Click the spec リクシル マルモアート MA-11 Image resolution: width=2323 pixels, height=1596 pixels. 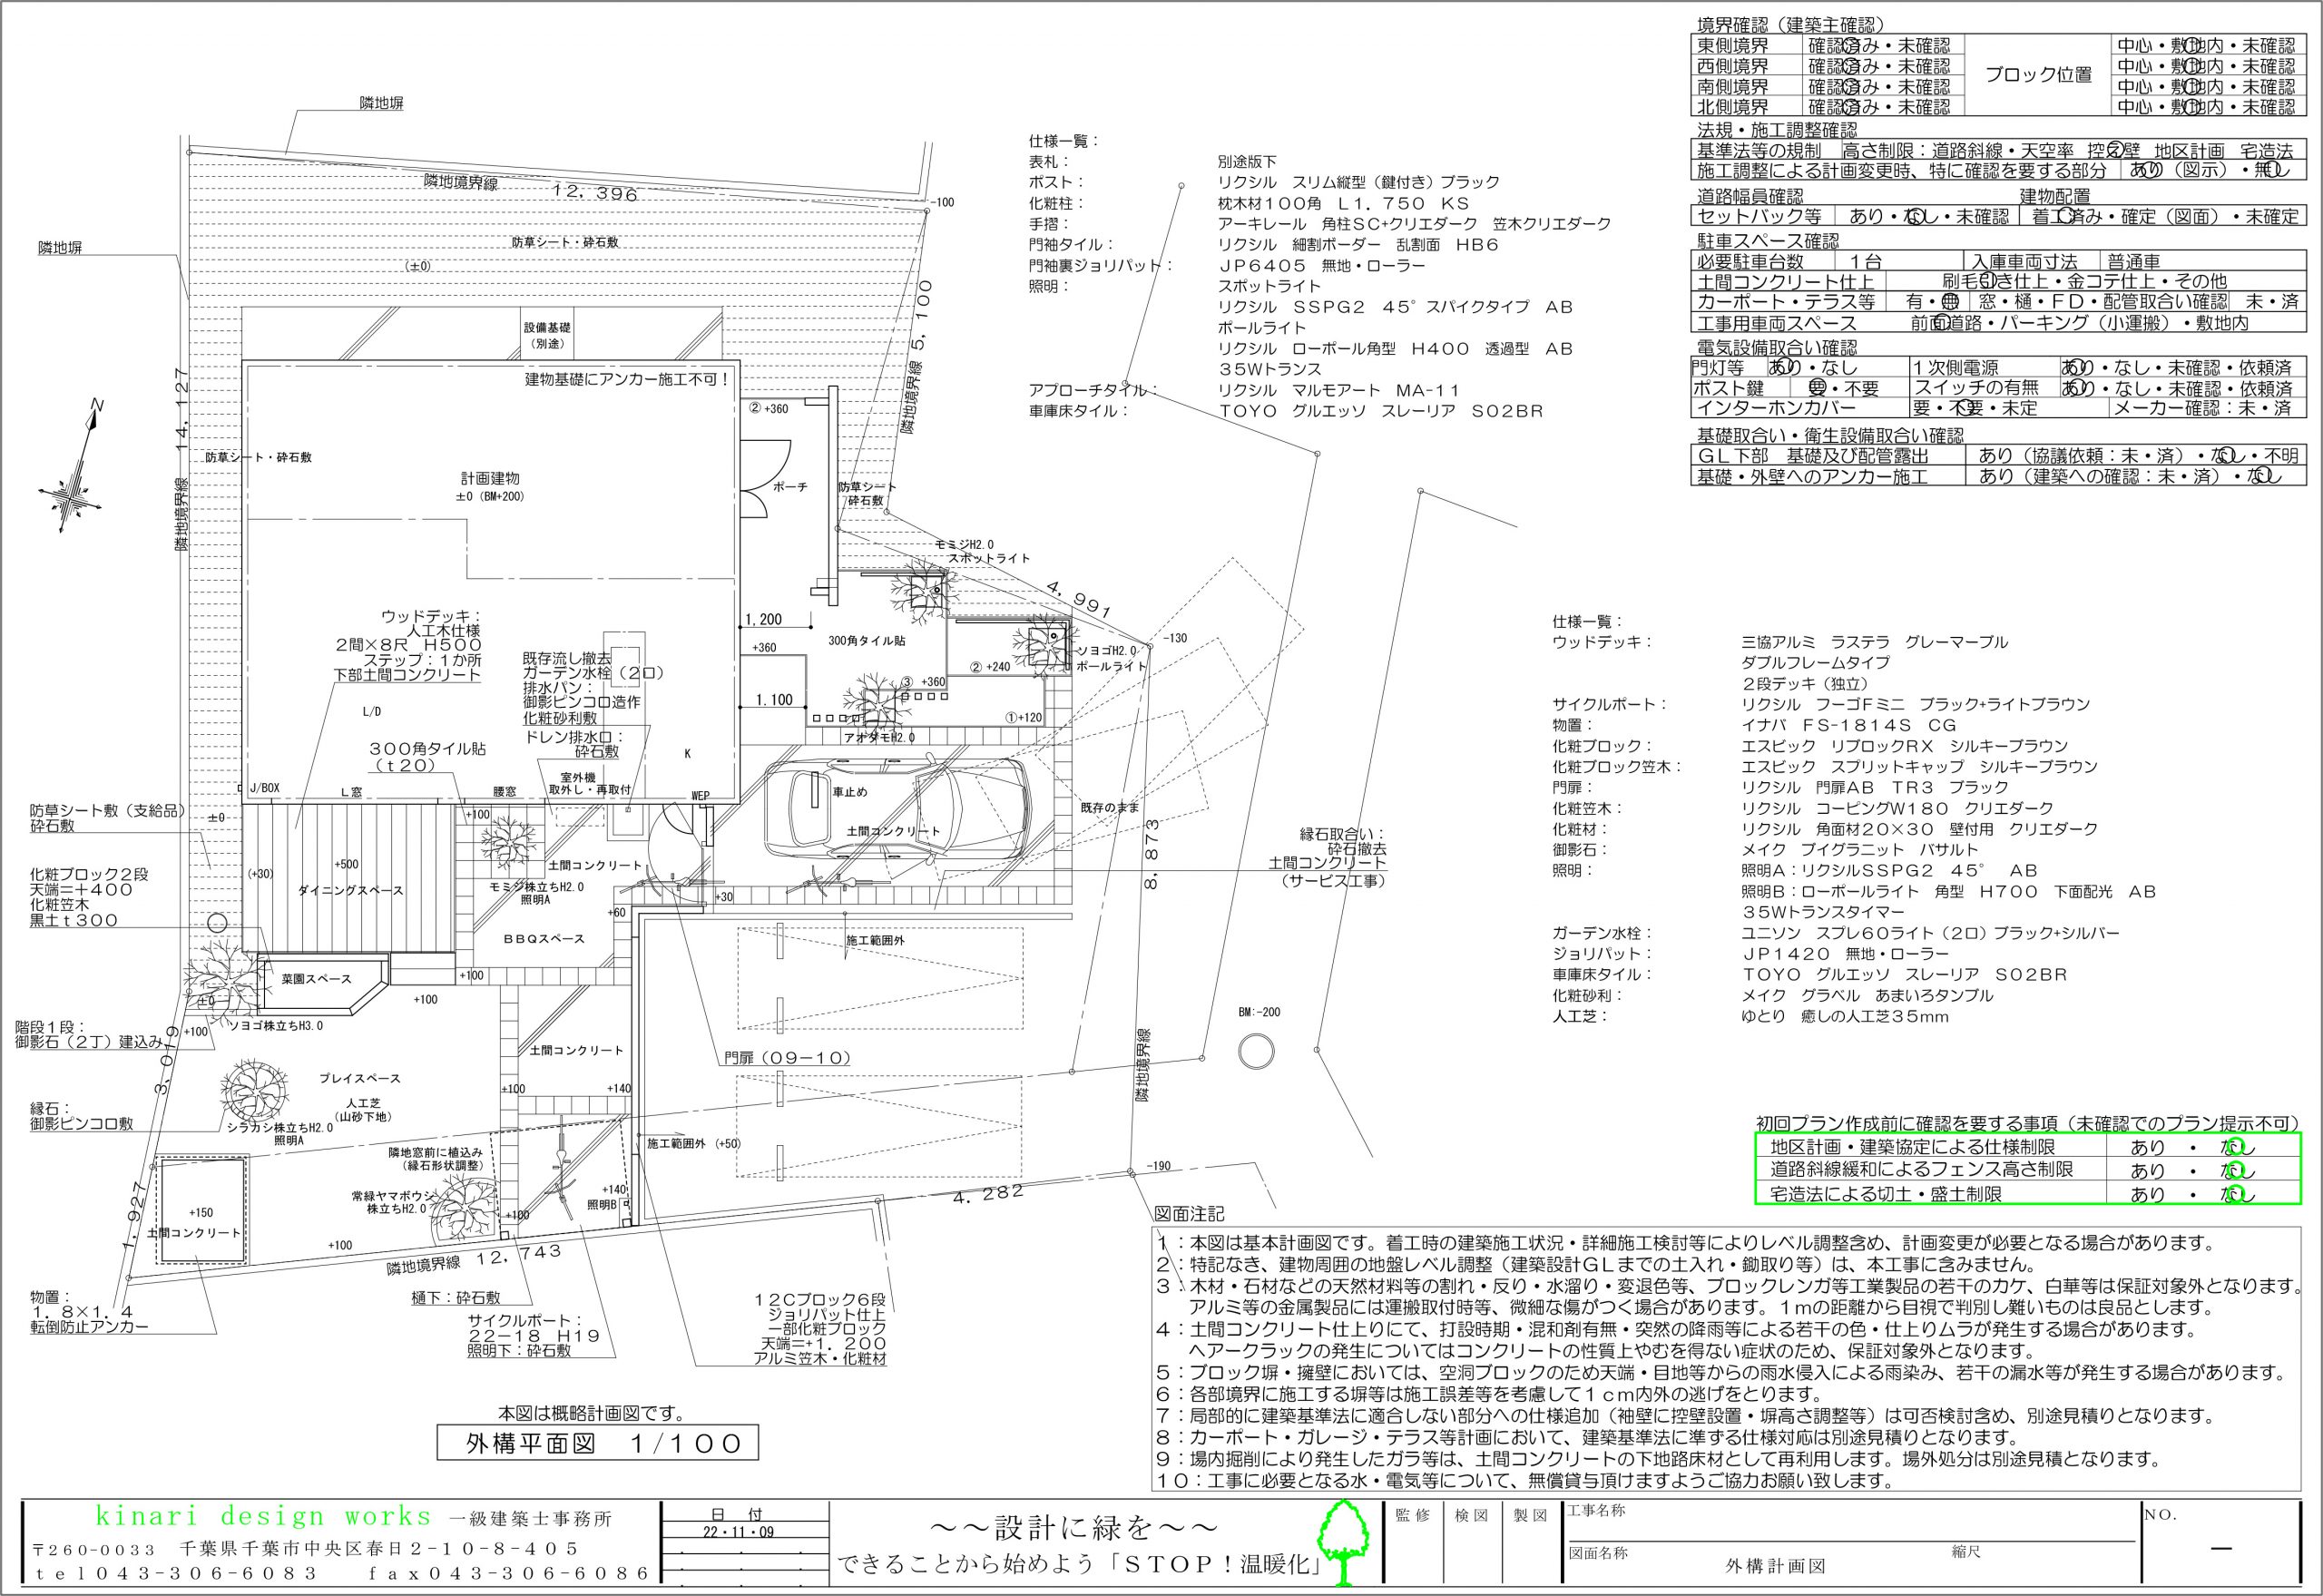tap(1339, 390)
